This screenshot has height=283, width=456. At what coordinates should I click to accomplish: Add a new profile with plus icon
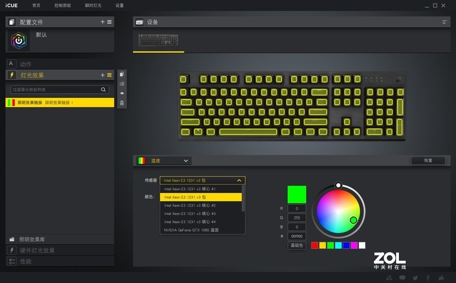[103, 22]
